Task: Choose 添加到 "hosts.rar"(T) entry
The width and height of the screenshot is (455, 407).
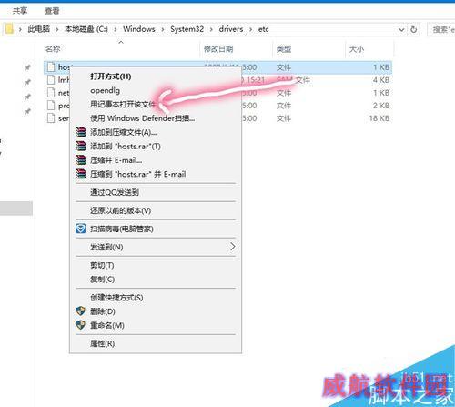Action: (126, 147)
